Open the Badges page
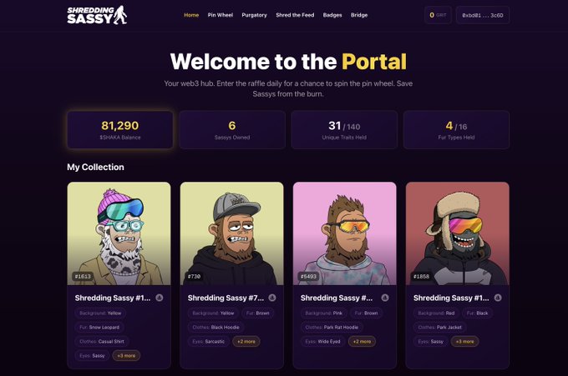Image resolution: width=568 pixels, height=376 pixels. [x=332, y=15]
